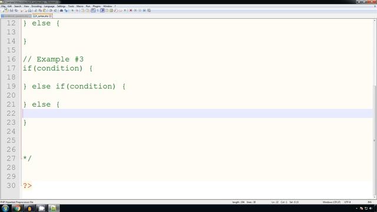Open the File menu
Viewport: 377px width, 212px height.
(3, 6)
